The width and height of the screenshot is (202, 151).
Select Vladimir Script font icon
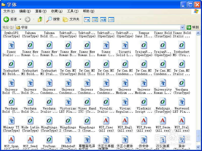click(144, 102)
